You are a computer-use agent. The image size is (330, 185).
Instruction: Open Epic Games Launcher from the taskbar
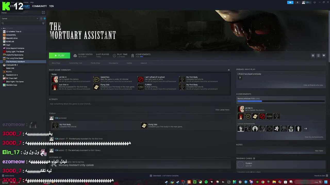268,182
